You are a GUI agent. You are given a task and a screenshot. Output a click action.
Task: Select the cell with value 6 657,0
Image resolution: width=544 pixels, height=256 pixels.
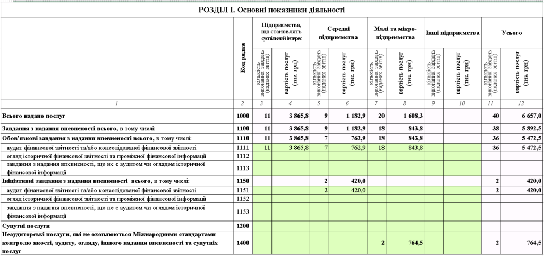pos(522,116)
